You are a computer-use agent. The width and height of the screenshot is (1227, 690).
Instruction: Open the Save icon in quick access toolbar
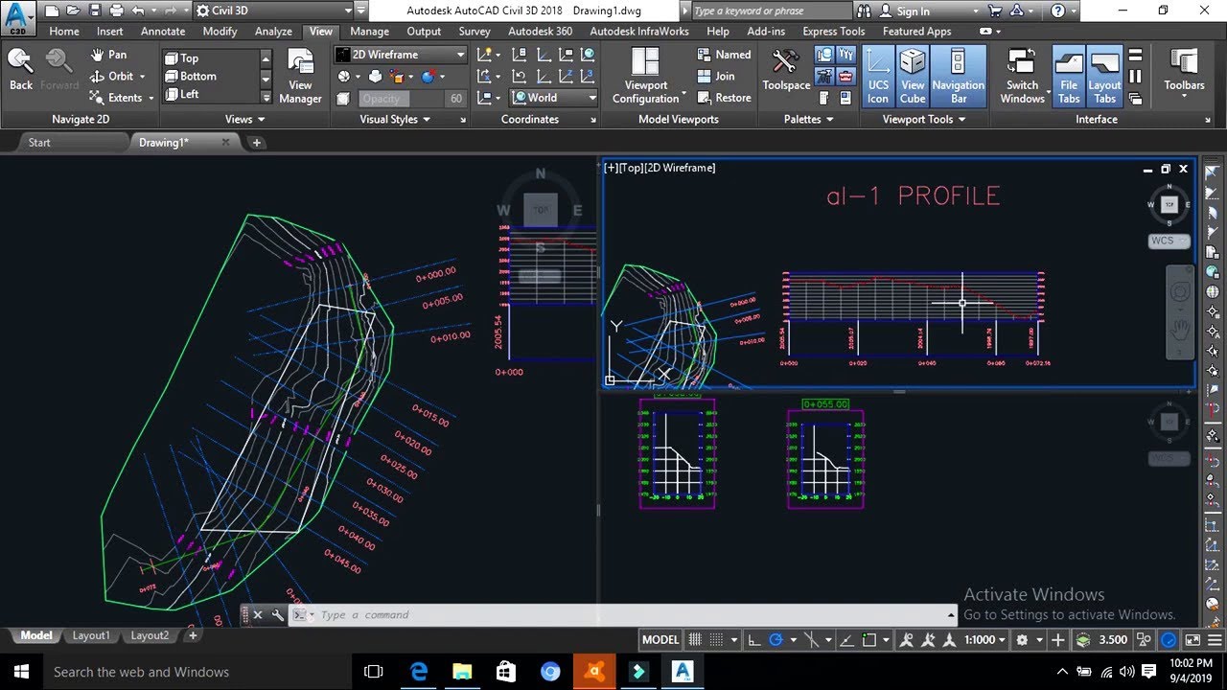(x=94, y=11)
